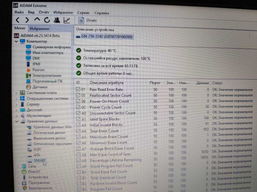Sort by Данные column header
Screen dimensions: 257x192
[202, 83]
